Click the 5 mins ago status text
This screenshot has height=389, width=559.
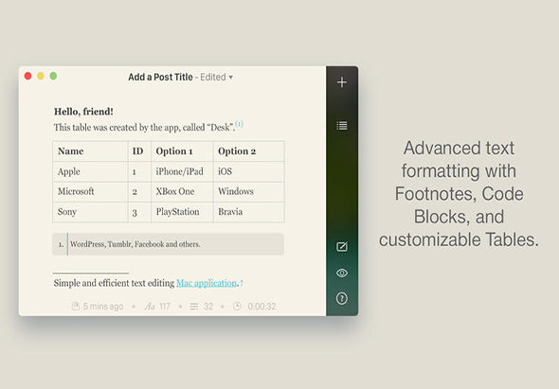pos(103,307)
